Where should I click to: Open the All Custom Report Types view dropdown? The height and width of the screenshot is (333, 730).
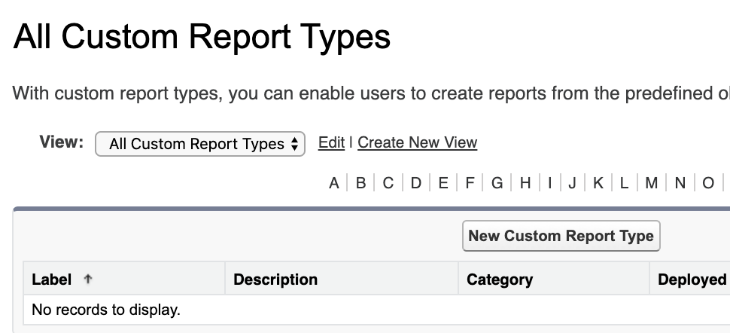pos(200,144)
